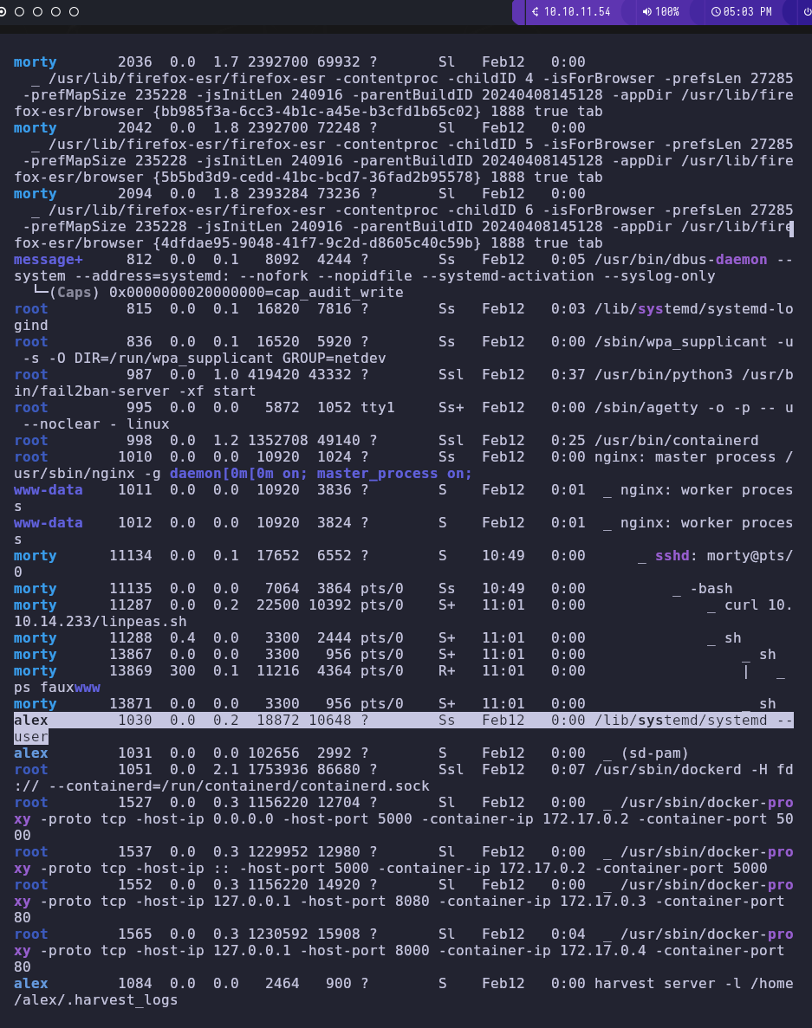The image size is (812, 1028).
Task: Click "nginx: master process" text
Action: coord(685,457)
